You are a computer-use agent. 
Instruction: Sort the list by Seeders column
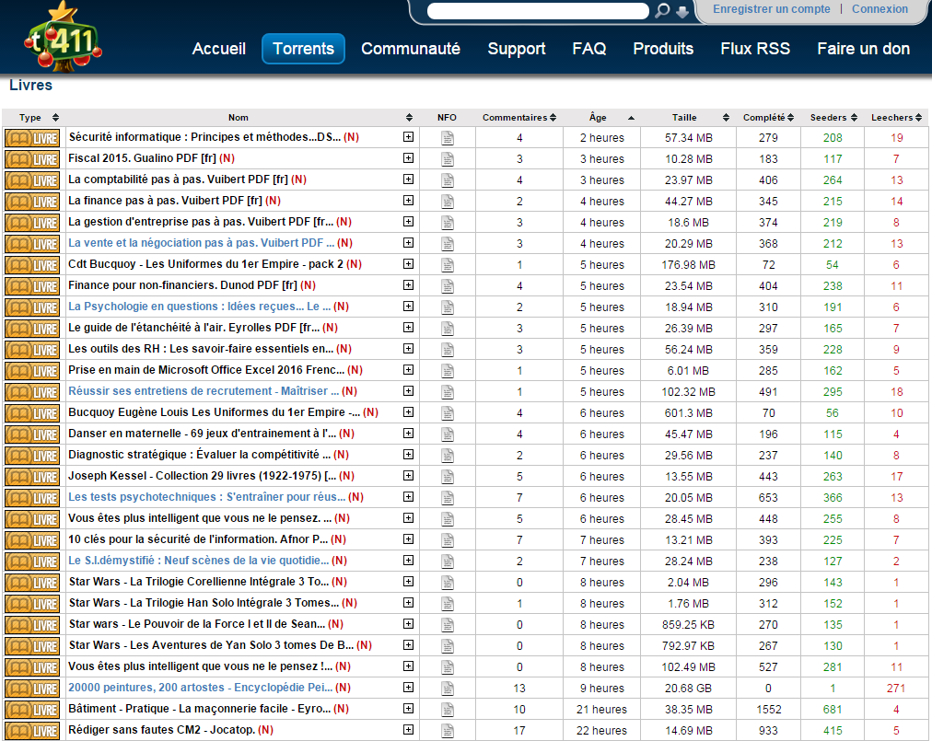(828, 118)
